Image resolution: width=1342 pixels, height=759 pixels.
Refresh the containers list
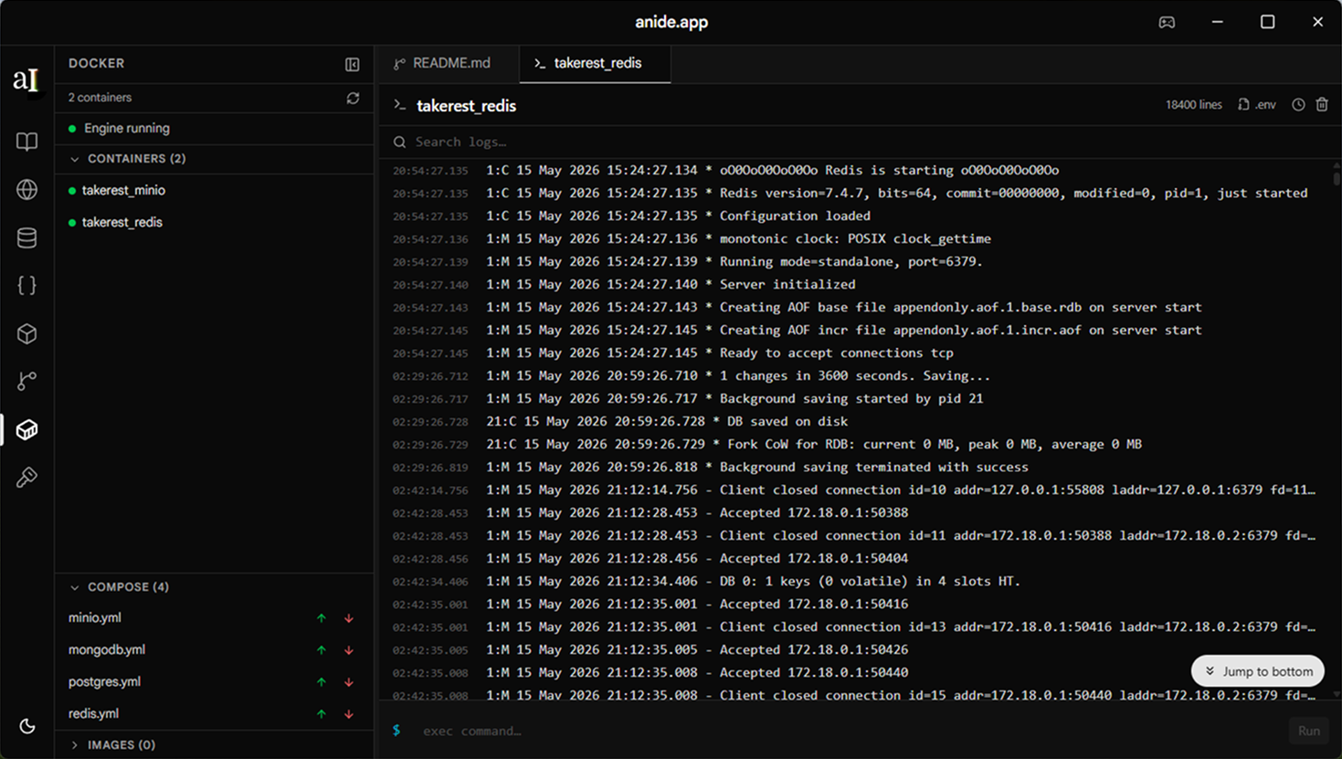[353, 98]
